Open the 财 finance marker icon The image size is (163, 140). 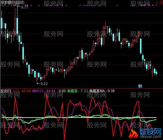pos(140,86)
